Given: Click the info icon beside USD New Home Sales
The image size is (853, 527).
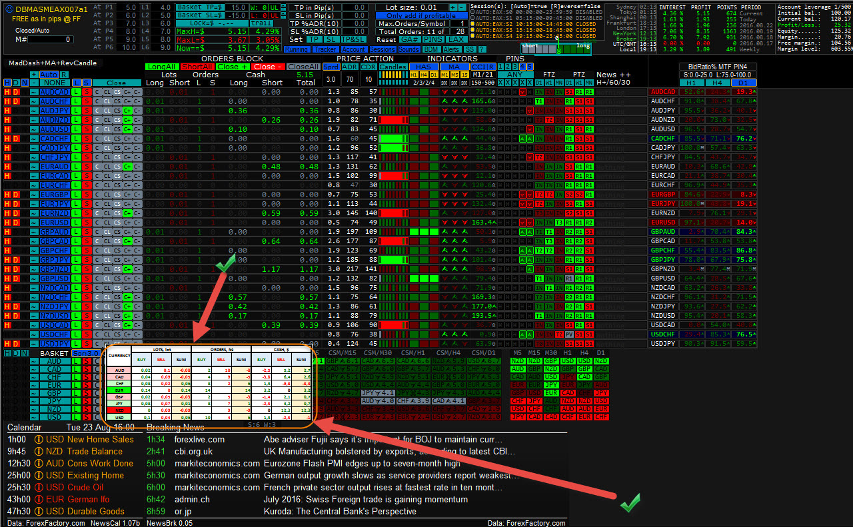Looking at the screenshot, I should coord(39,440).
